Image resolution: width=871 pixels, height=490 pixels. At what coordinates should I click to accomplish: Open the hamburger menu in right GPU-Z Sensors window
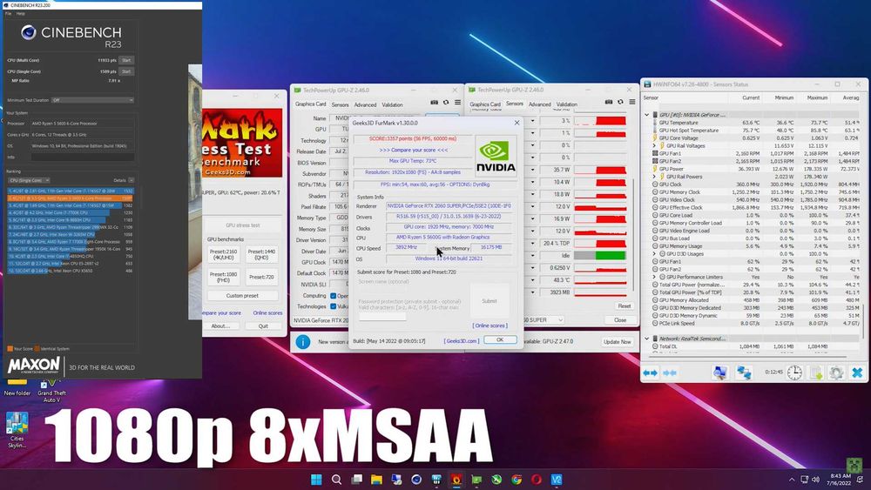pyautogui.click(x=632, y=102)
